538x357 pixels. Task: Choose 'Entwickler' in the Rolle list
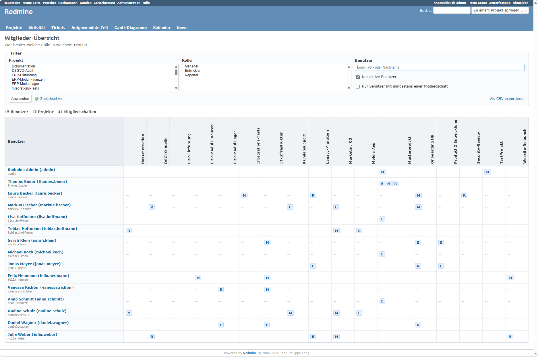point(193,71)
